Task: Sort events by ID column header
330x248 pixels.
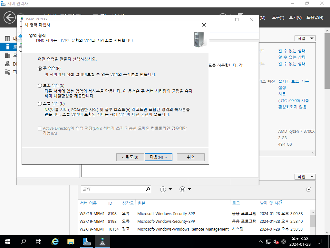Action: point(110,203)
